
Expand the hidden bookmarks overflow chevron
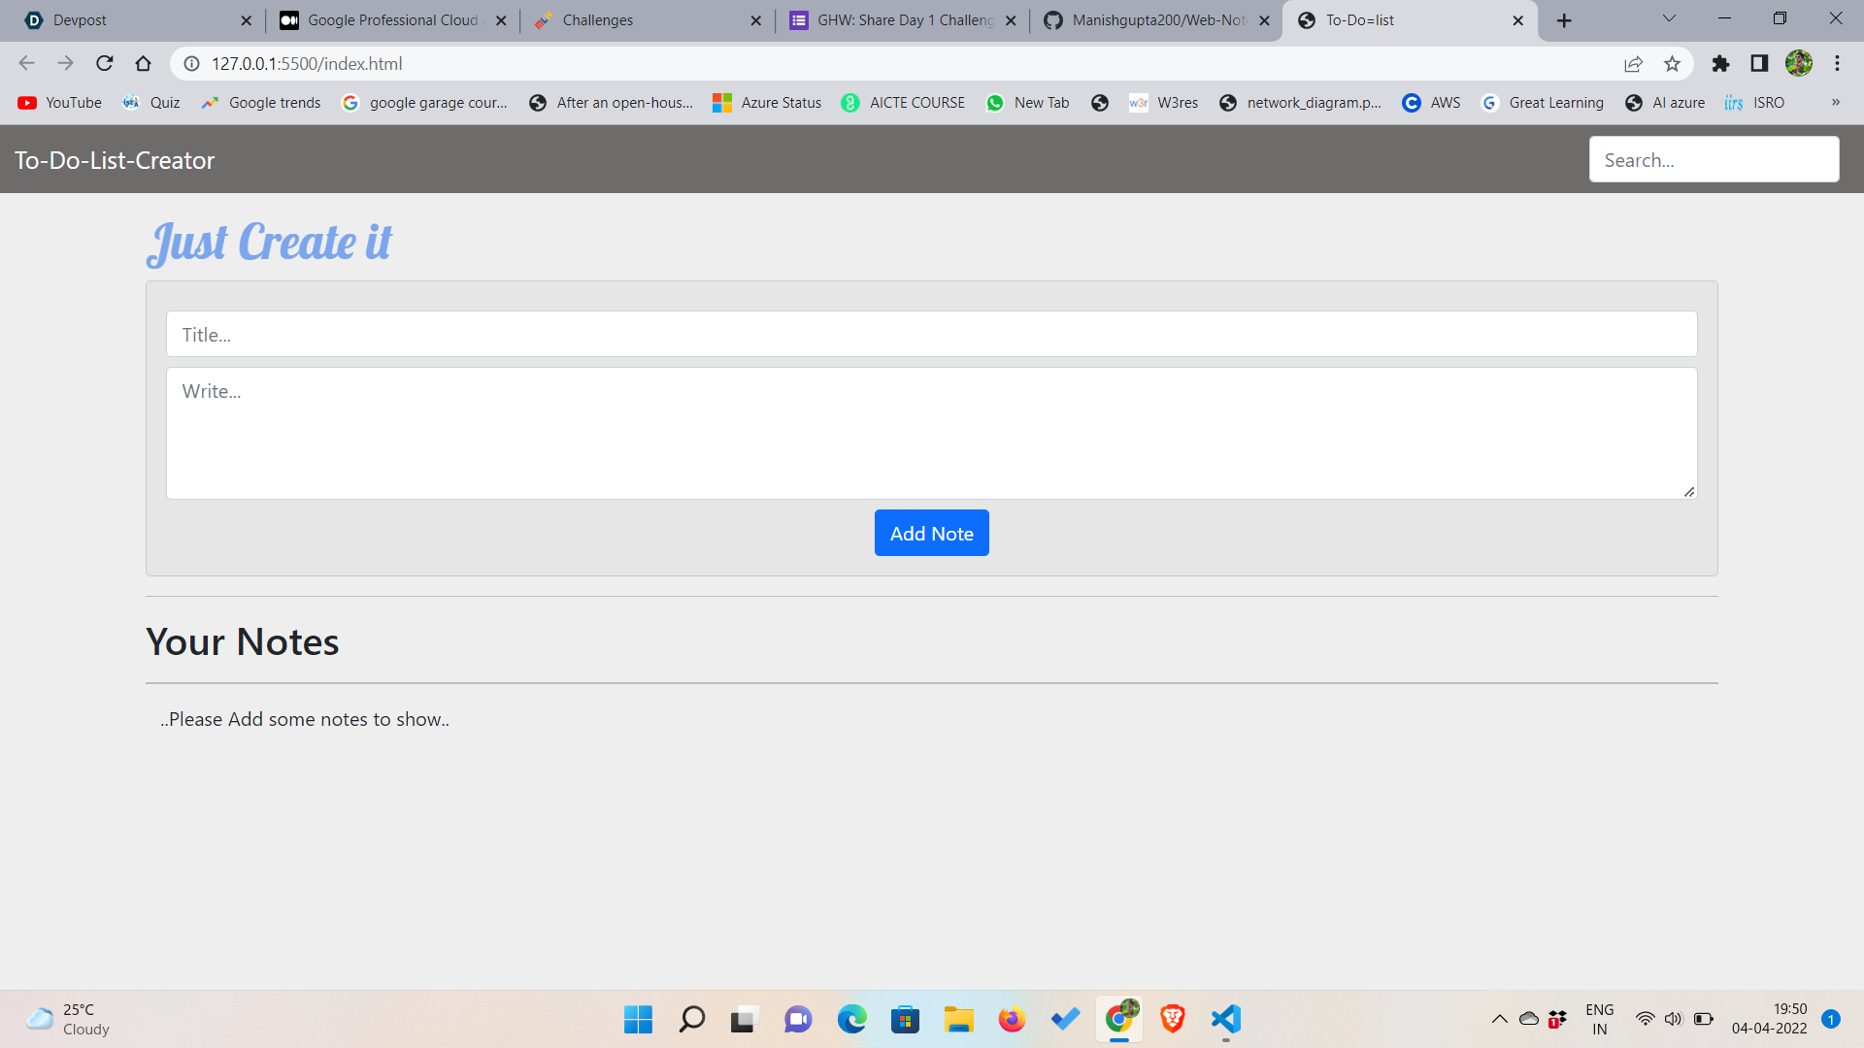pos(1835,102)
